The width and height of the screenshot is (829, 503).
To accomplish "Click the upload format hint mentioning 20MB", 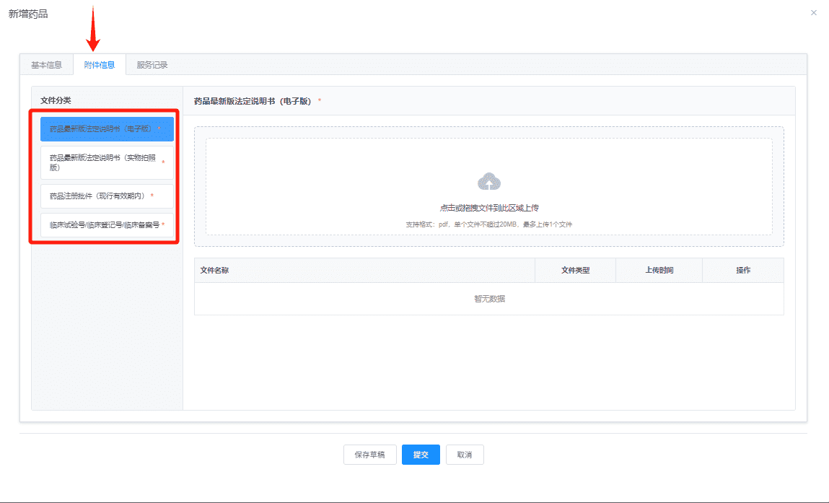I will point(489,224).
